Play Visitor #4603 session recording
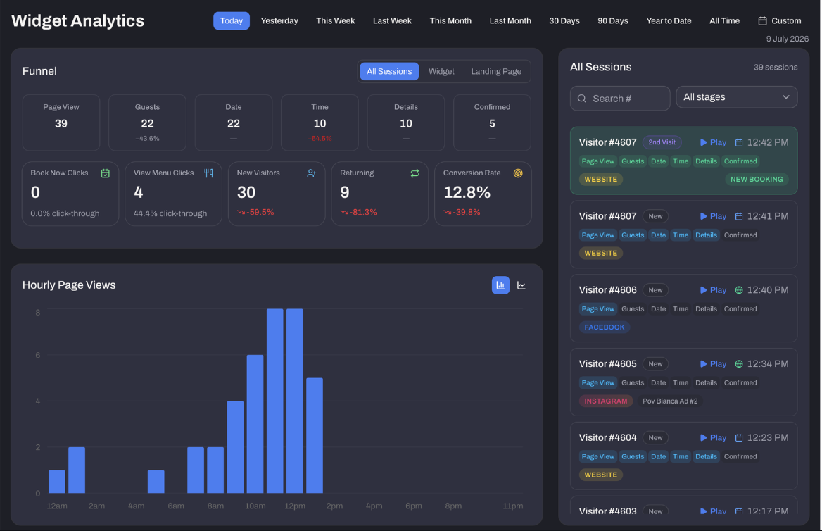The width and height of the screenshot is (822, 531). 713,511
